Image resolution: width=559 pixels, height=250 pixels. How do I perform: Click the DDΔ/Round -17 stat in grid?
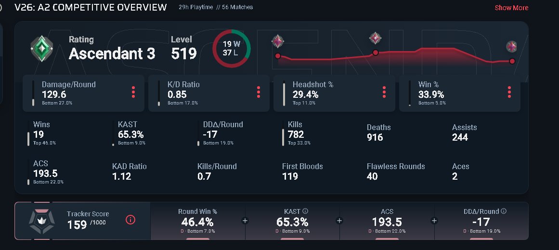coord(221,133)
